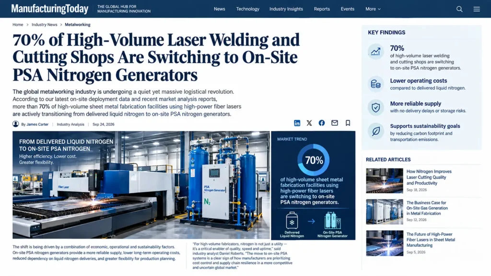Click the reliable supply shield icon
The height and width of the screenshot is (276, 491).
376,107
